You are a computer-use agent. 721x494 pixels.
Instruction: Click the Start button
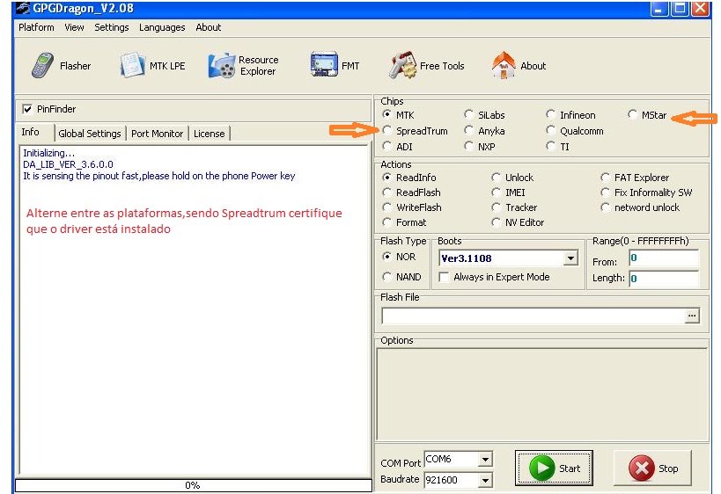click(x=554, y=469)
